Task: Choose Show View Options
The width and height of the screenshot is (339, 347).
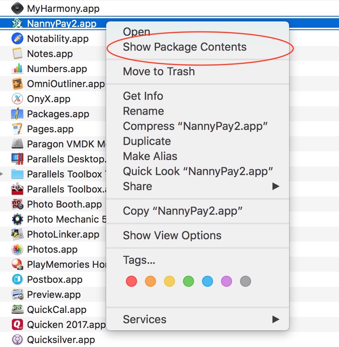Action: 172,235
